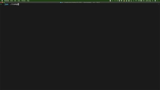Click the Dropbox menu bar icon
The height and width of the screenshot is (90, 160).
[119, 1]
